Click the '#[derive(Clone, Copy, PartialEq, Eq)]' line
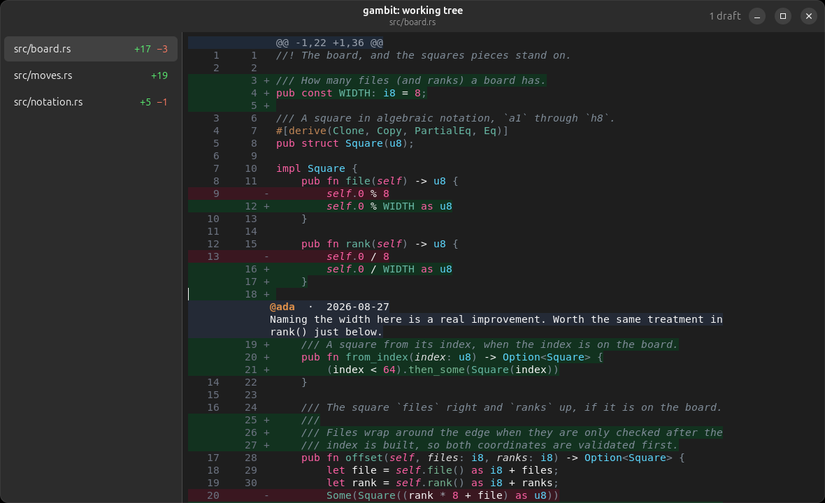This screenshot has height=503, width=825. [392, 131]
